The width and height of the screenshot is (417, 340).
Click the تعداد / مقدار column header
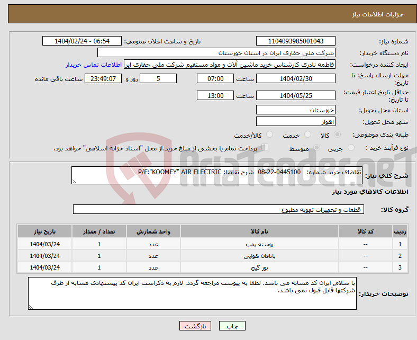[99, 231]
